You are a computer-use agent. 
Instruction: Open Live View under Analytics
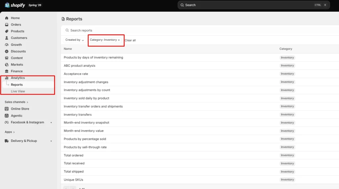click(x=18, y=92)
